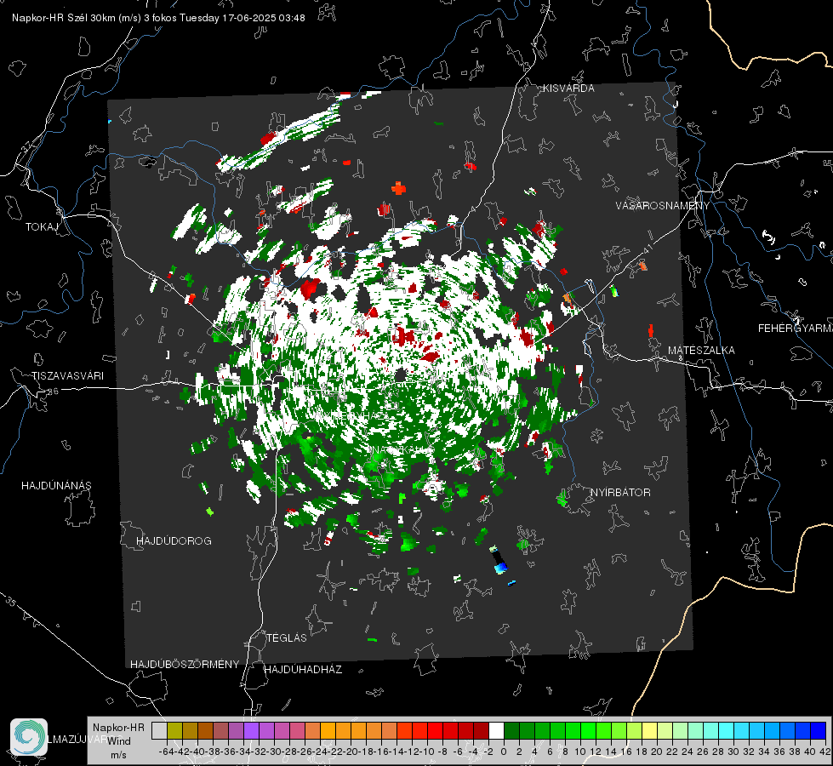Click the swirl logo icon at bottom left
This screenshot has height=766, width=833.
click(29, 737)
